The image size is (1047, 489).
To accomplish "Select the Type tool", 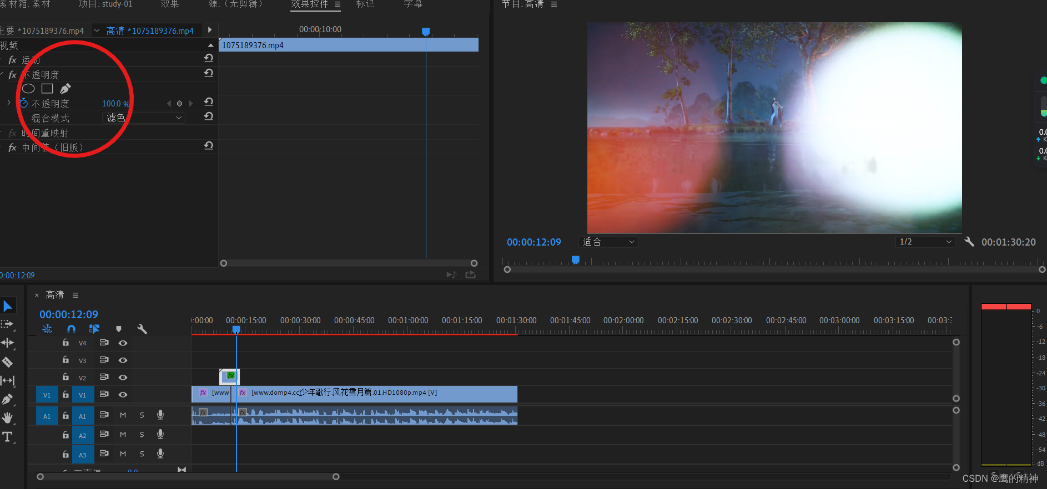I will pyautogui.click(x=8, y=436).
